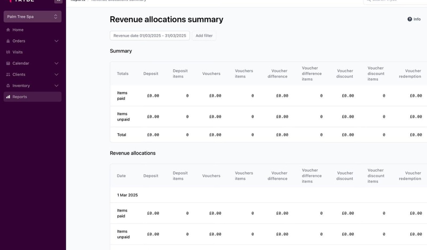
Task: Click Items paid under 1 Mar 2025
Action: click(x=122, y=213)
